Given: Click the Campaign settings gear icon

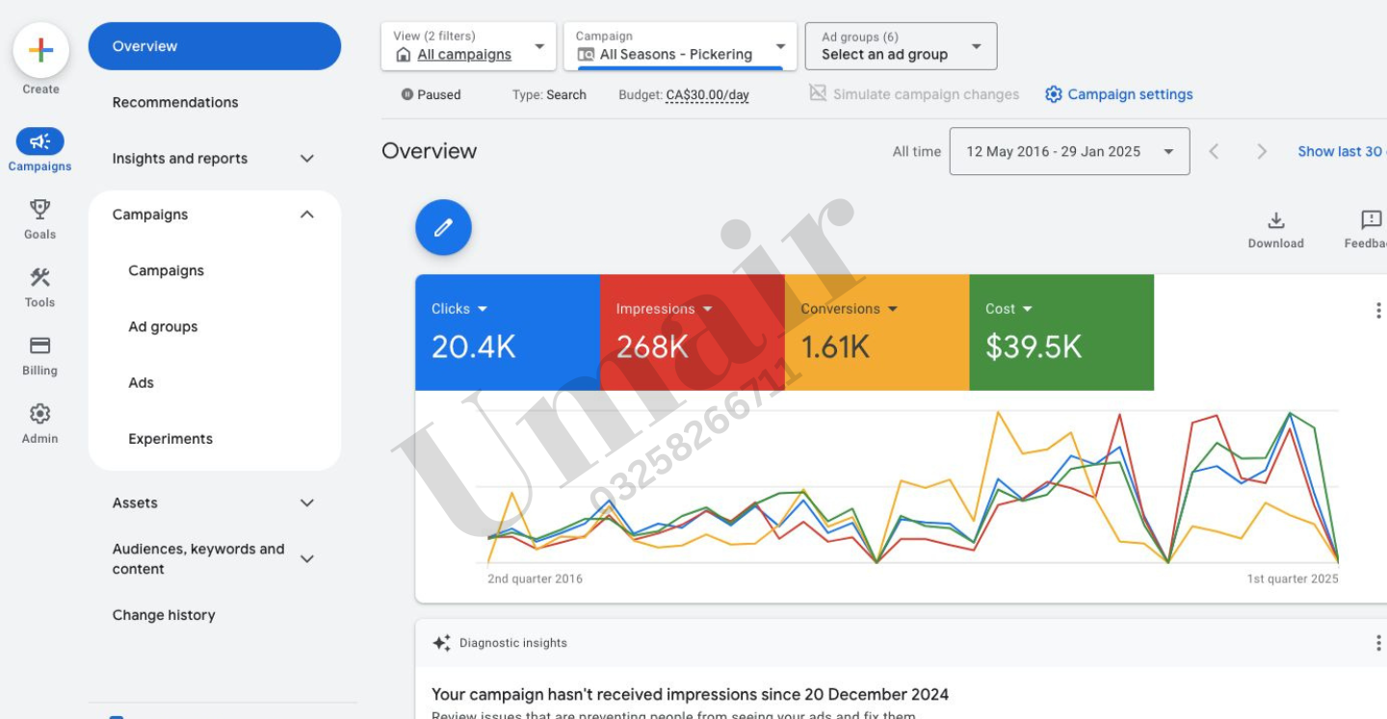Looking at the screenshot, I should [1054, 94].
